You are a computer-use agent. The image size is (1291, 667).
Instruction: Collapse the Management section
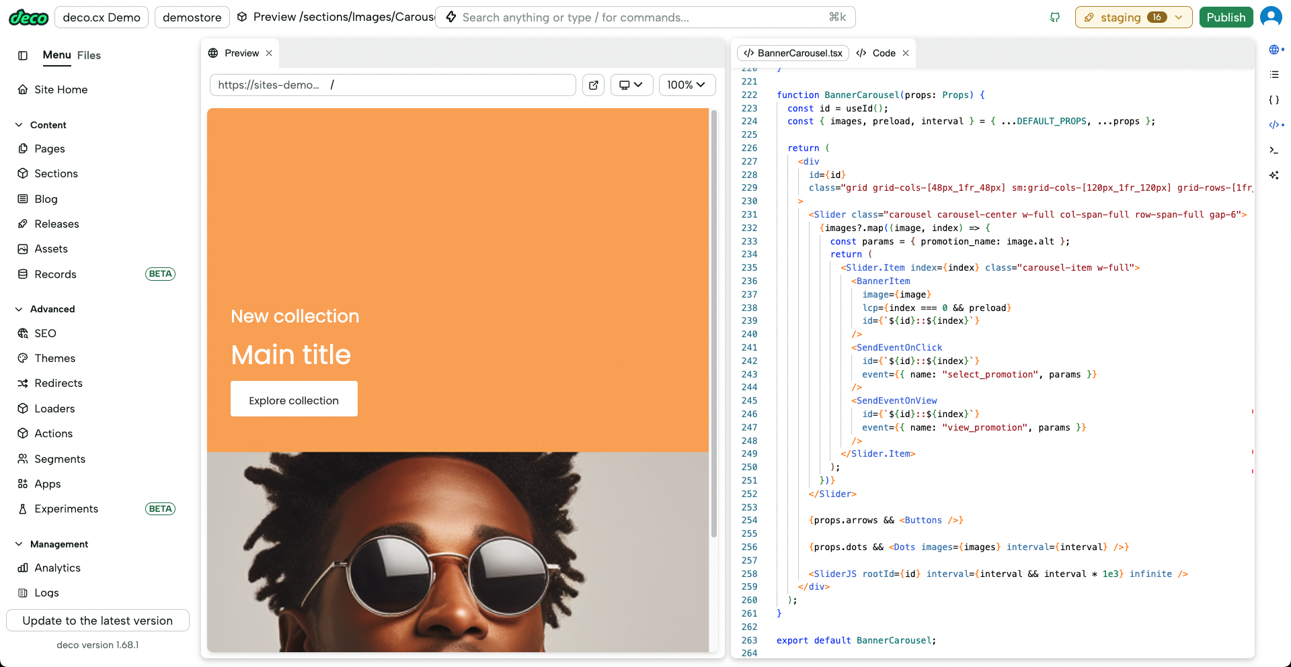click(19, 544)
